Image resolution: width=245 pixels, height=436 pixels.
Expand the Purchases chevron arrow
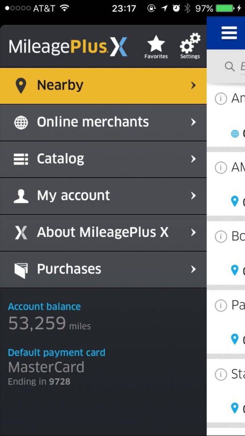click(193, 269)
